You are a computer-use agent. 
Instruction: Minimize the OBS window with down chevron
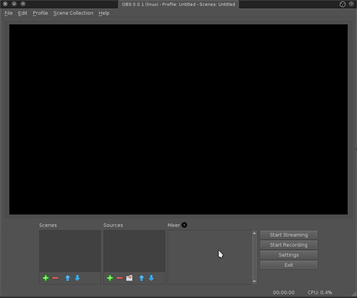(x=14, y=4)
